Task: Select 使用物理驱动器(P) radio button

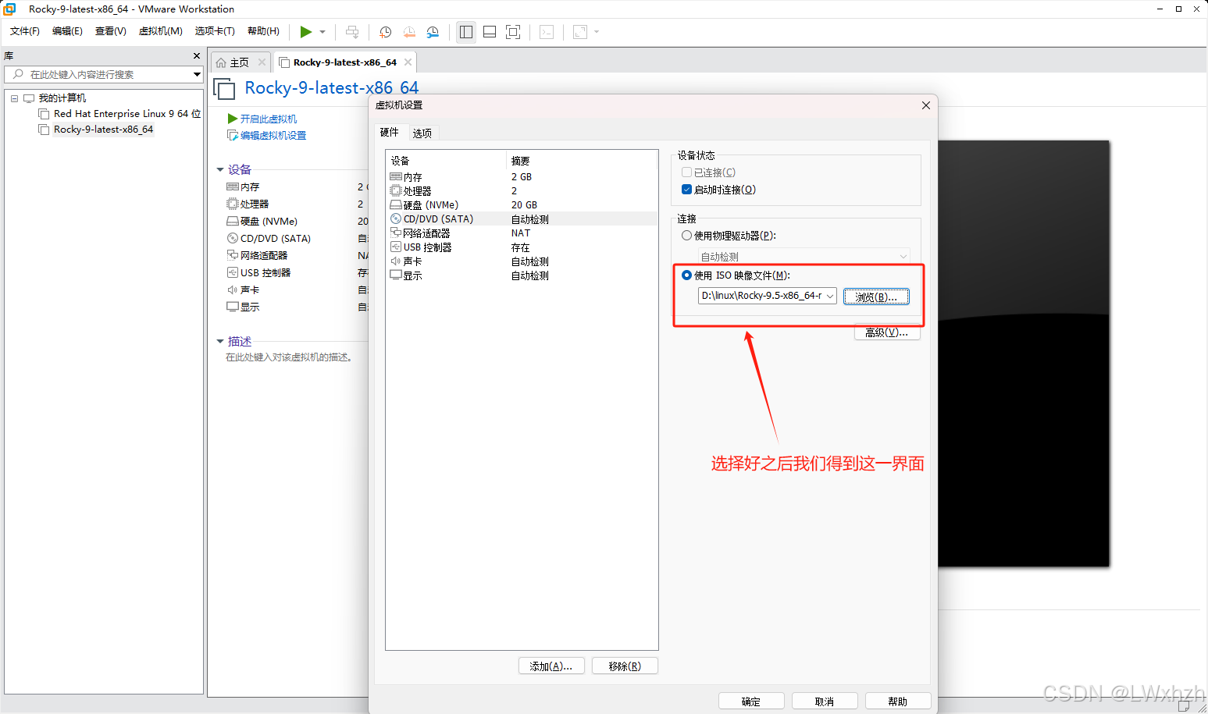Action: click(x=687, y=236)
